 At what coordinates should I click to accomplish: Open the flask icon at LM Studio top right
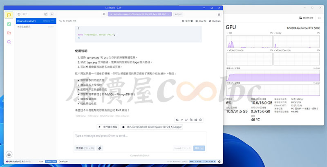point(219,14)
